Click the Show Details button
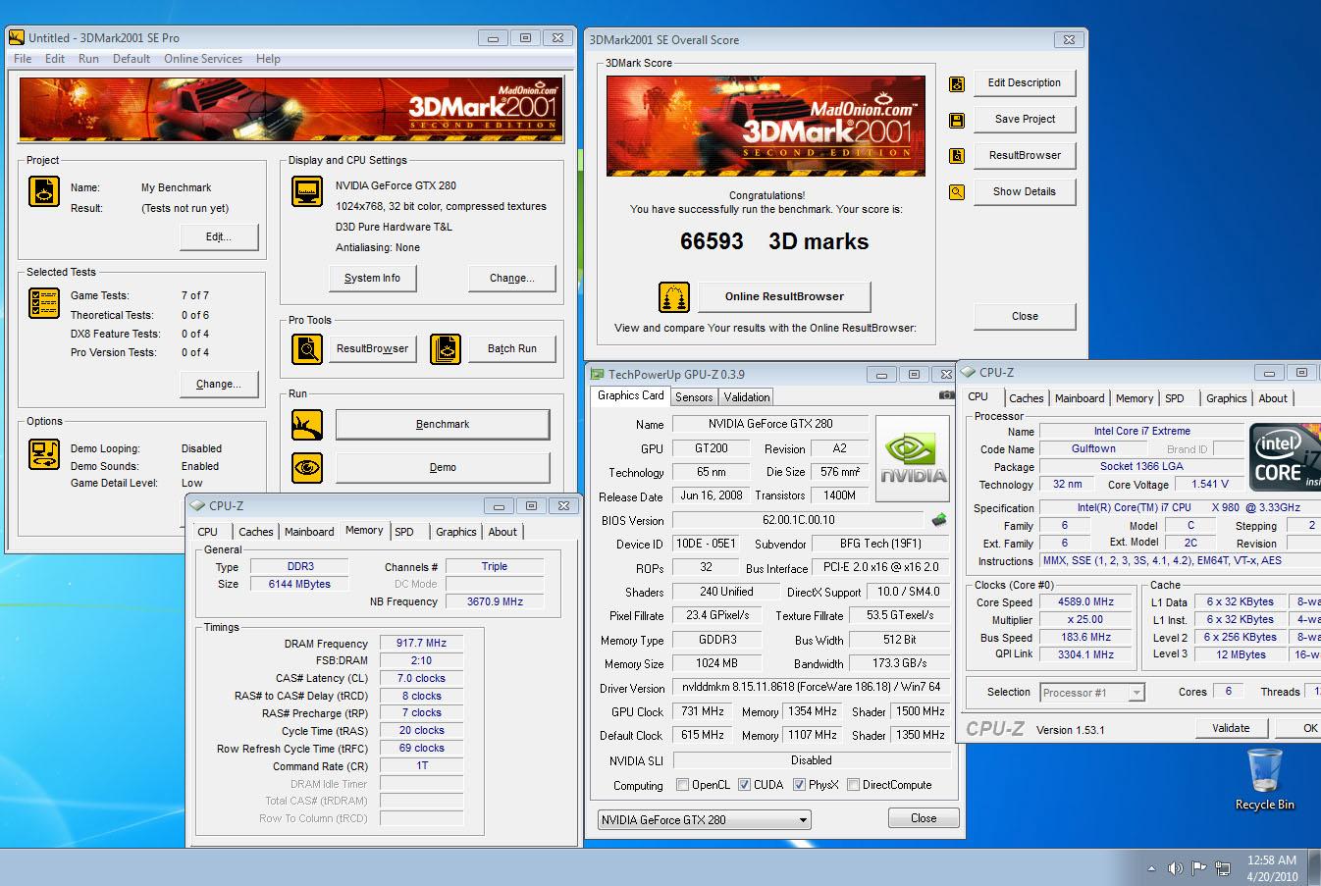The width and height of the screenshot is (1321, 886). click(1025, 191)
